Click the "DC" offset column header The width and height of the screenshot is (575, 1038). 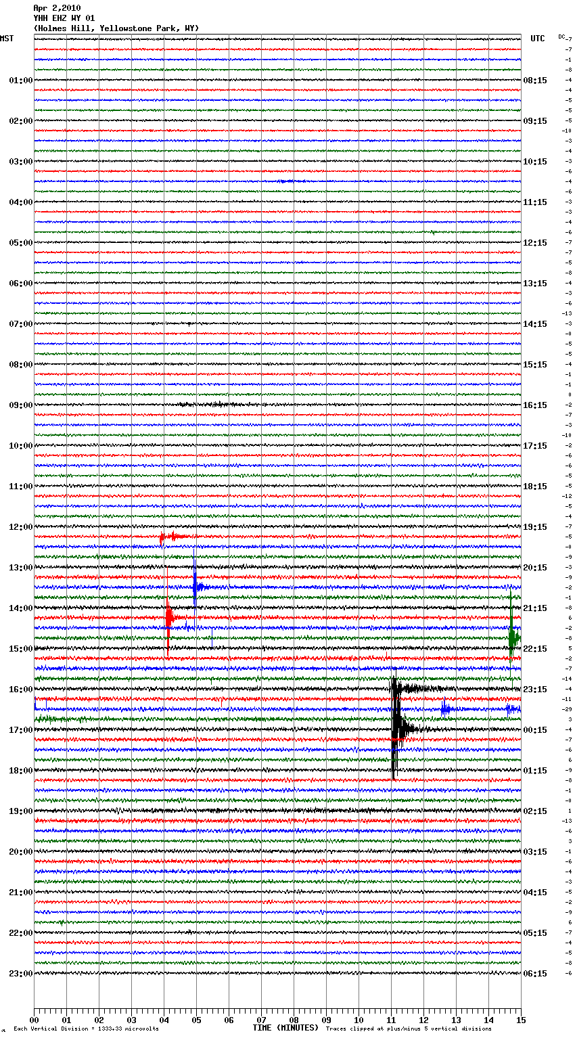561,37
